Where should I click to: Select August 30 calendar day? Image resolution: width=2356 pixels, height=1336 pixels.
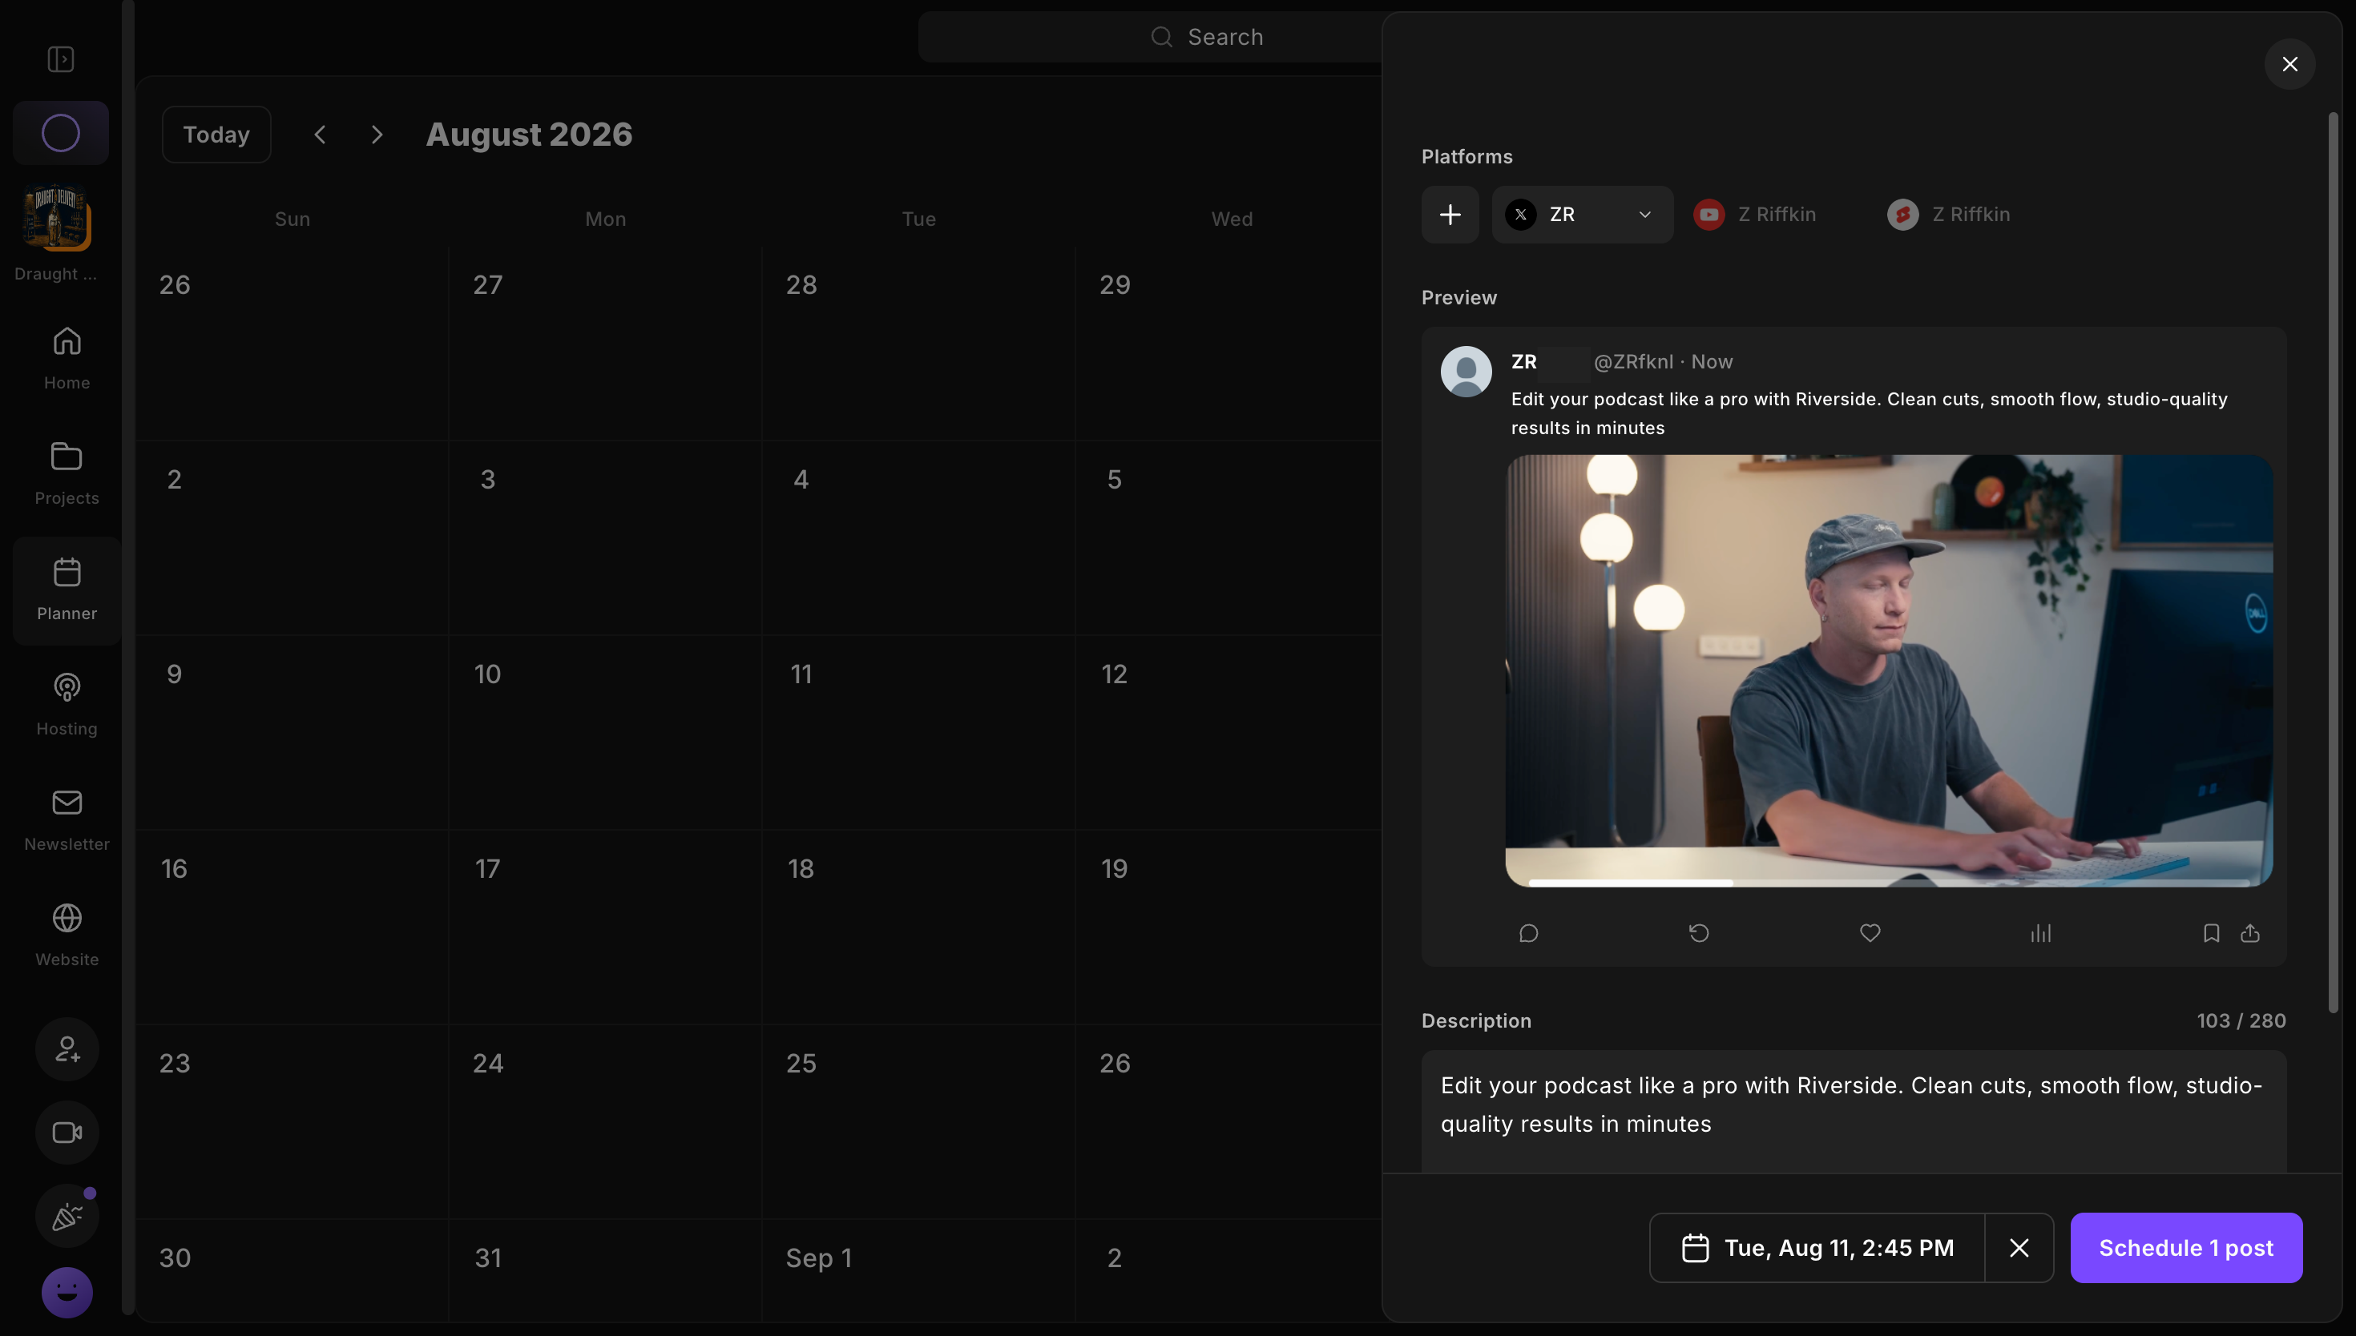point(292,1270)
